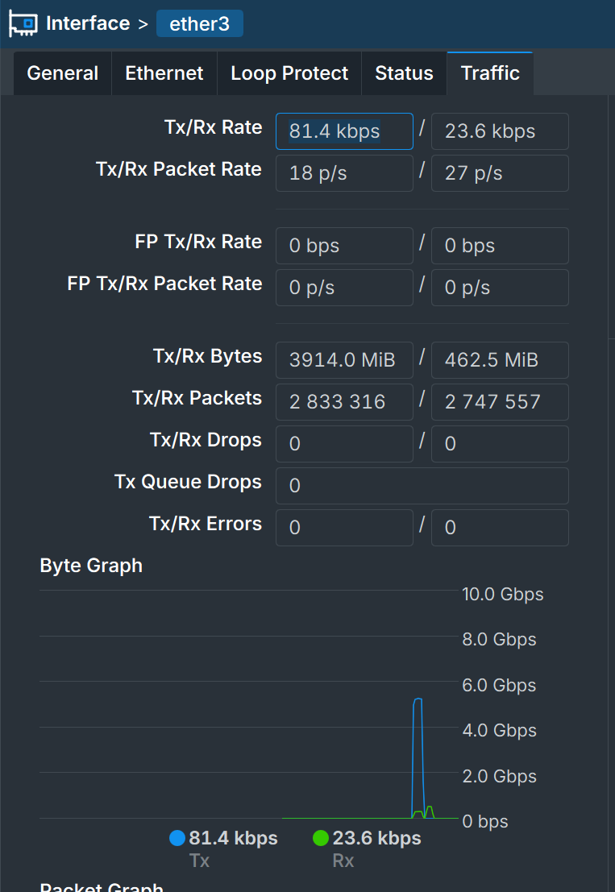Click the Tx Rate field showing 81.4 kbps
This screenshot has height=892, width=615.
344,131
